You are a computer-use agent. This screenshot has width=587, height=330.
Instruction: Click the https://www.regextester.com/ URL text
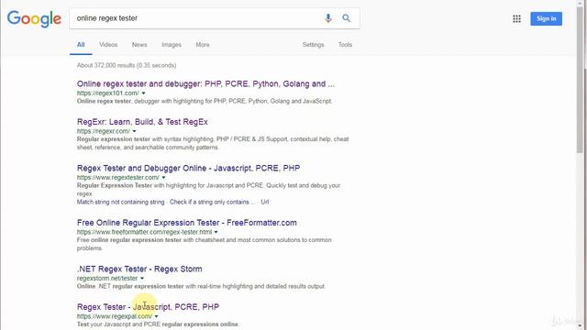coord(118,178)
